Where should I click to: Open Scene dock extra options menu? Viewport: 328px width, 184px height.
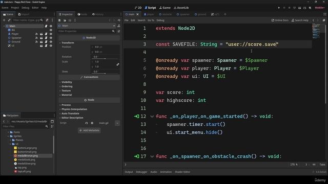pos(52,20)
